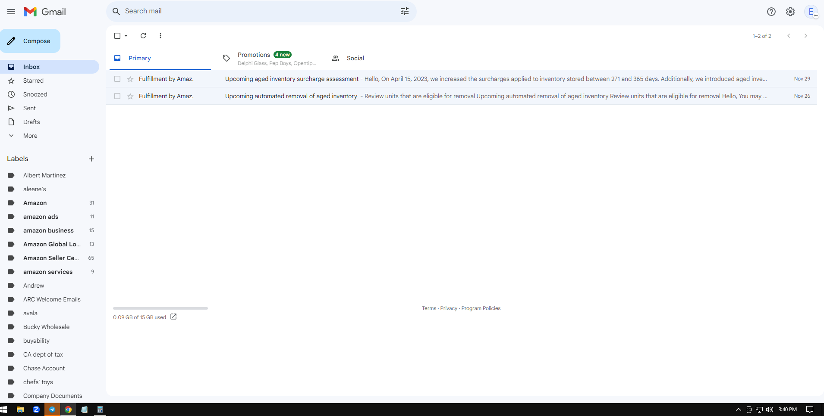Image resolution: width=824 pixels, height=416 pixels.
Task: Switch to Chrome in the taskbar
Action: pyautogui.click(x=68, y=410)
